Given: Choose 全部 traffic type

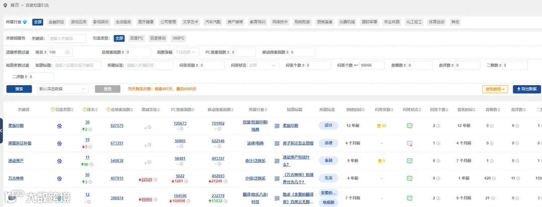Looking at the screenshot, I should click(119, 38).
